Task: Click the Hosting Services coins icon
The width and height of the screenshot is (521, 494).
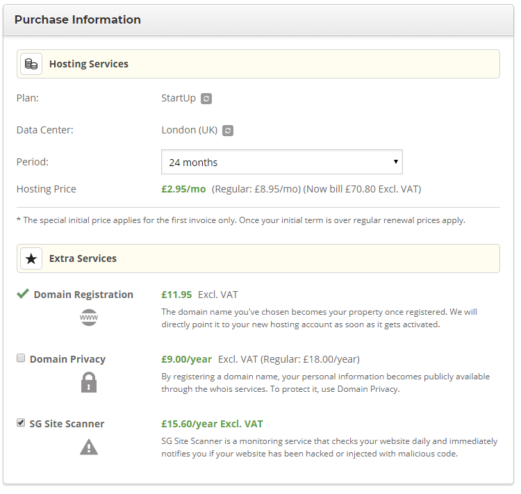Action: click(x=31, y=64)
